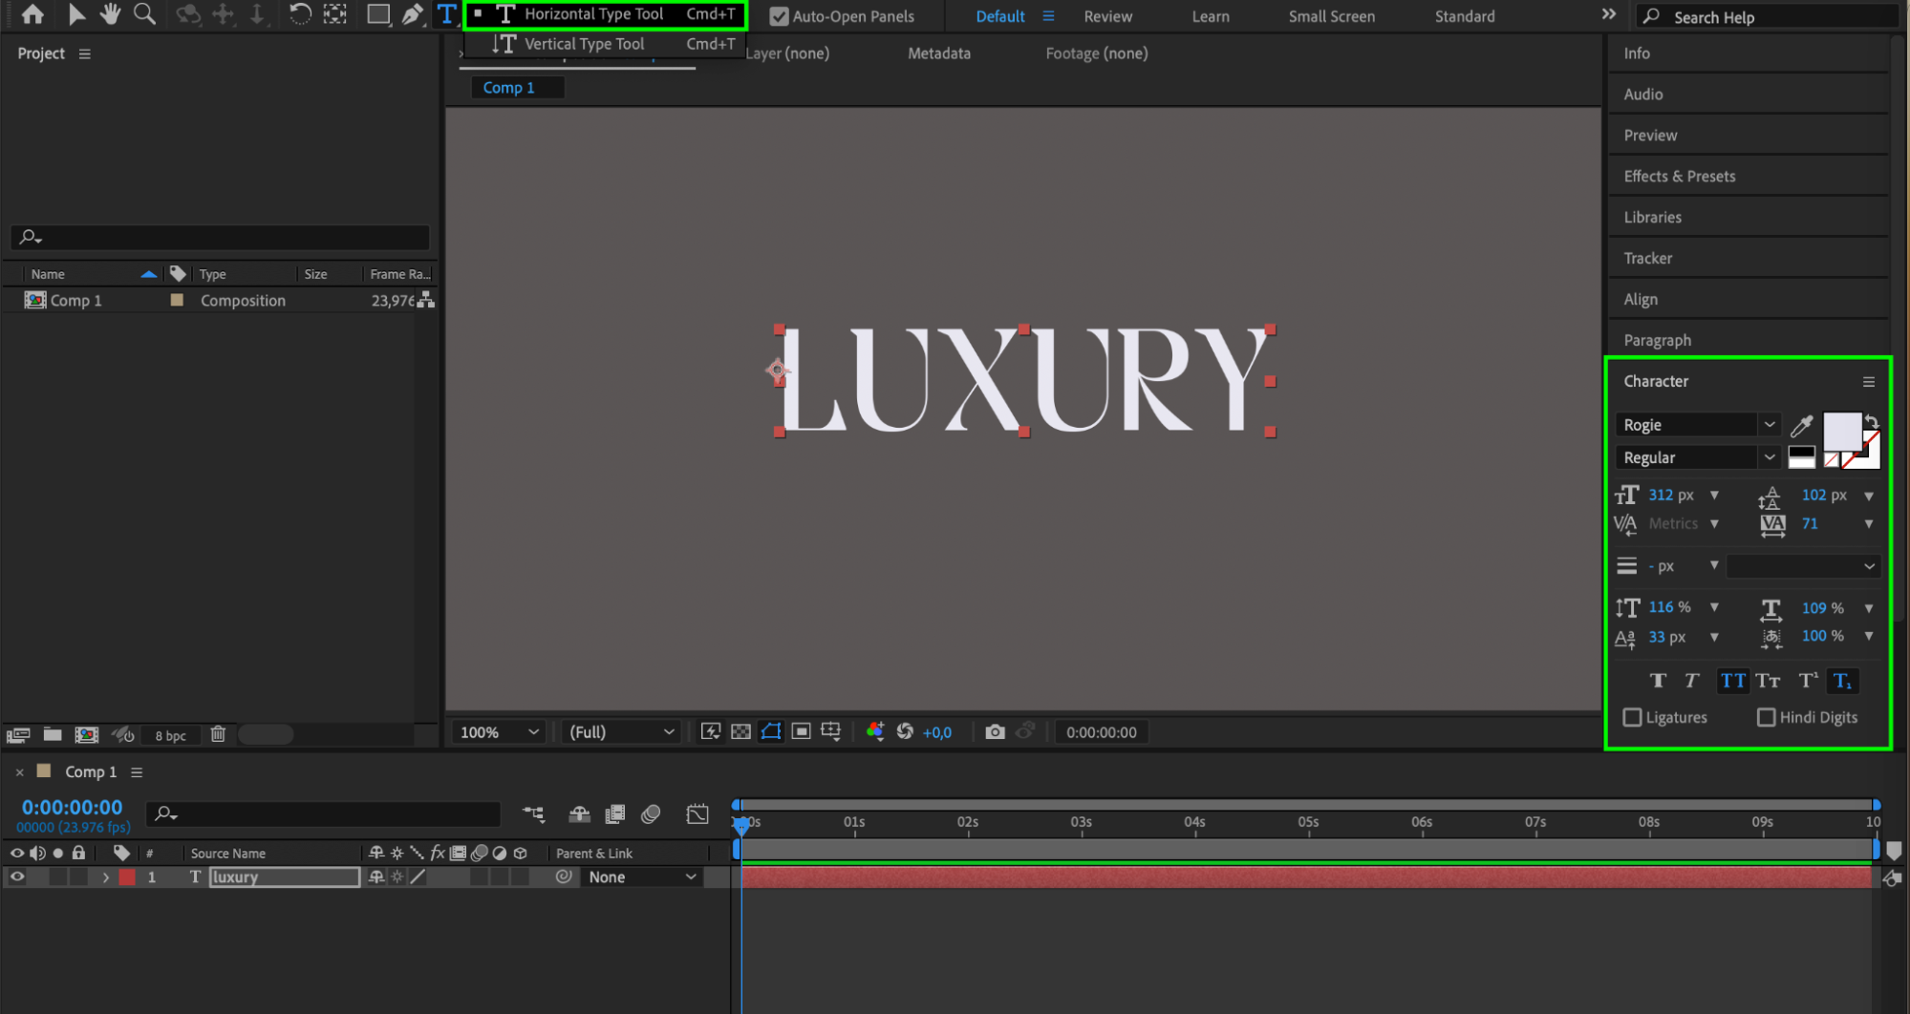Uncheck Auto-Open Panels checkbox
This screenshot has width=1910, height=1014.
[779, 16]
